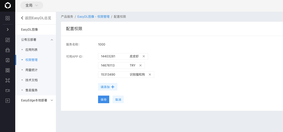The height and width of the screenshot is (132, 283).
Task: Open the 全局 region dropdown
Action: pyautogui.click(x=32, y=5)
